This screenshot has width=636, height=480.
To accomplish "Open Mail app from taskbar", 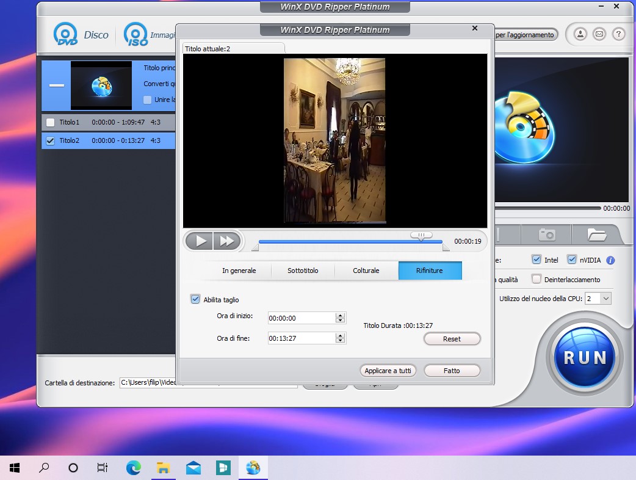I will 193,468.
